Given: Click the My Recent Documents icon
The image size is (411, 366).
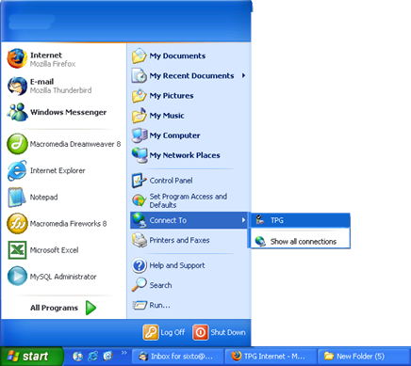Looking at the screenshot, I should [x=140, y=76].
